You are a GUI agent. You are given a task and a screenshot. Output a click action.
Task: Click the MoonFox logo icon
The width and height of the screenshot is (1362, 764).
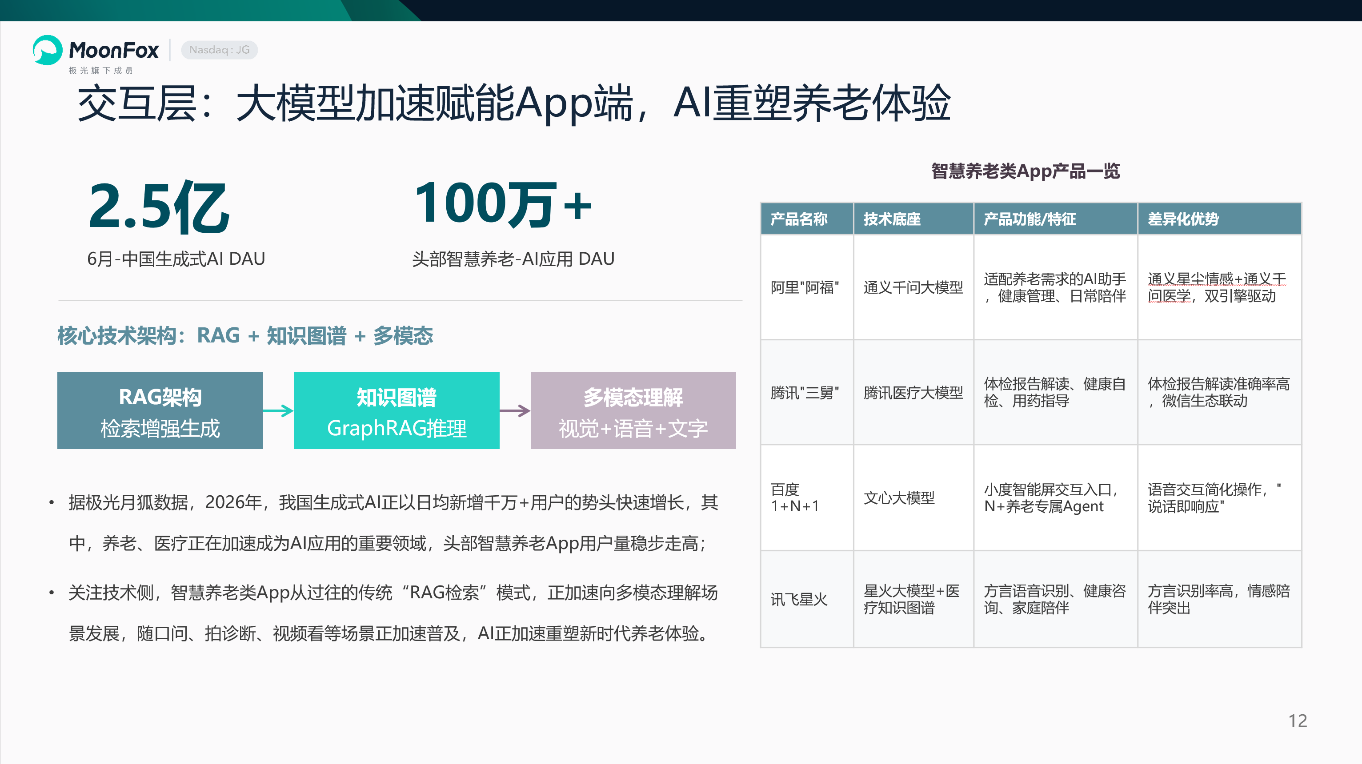[x=47, y=50]
